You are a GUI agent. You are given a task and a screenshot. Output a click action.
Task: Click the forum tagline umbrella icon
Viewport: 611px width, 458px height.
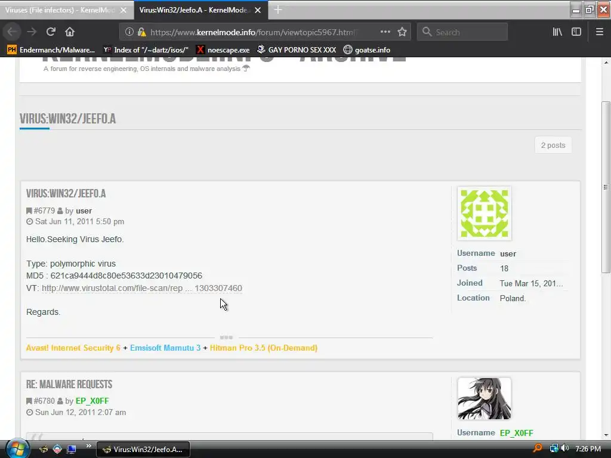[246, 68]
